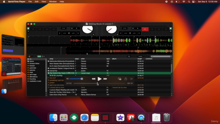
Task: Open Spotlight search in the menu bar
Action: click(189, 2)
